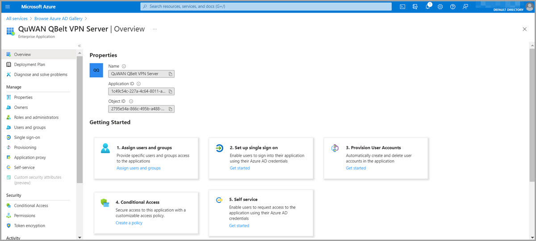Image resolution: width=536 pixels, height=241 pixels.
Task: Click the blue QQ application logo
Action: [96, 70]
